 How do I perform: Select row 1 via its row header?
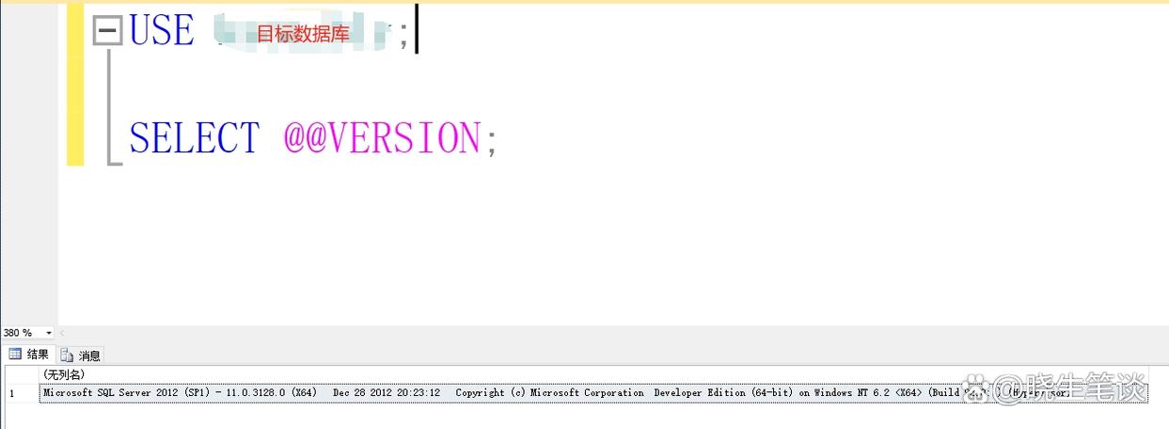[x=19, y=393]
